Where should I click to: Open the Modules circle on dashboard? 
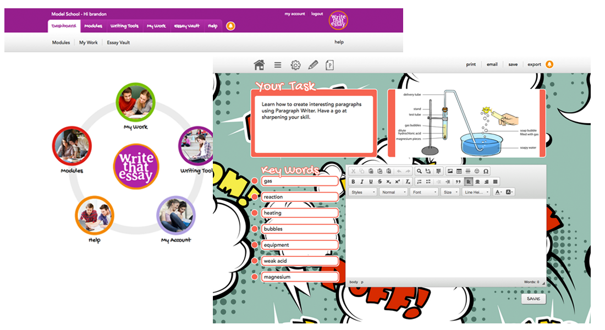point(71,146)
